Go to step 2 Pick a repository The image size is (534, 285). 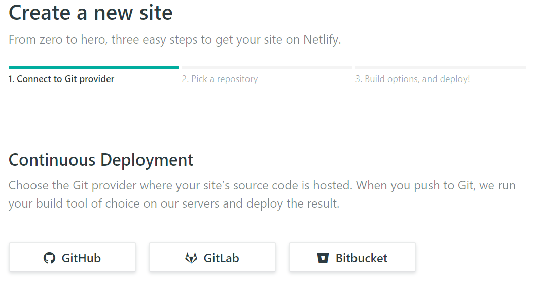coord(220,79)
